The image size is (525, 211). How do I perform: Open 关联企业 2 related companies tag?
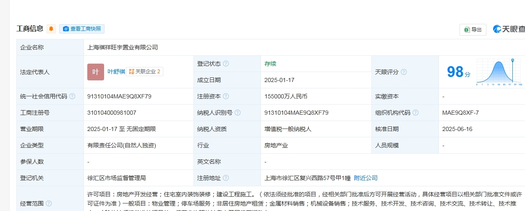[x=145, y=72]
